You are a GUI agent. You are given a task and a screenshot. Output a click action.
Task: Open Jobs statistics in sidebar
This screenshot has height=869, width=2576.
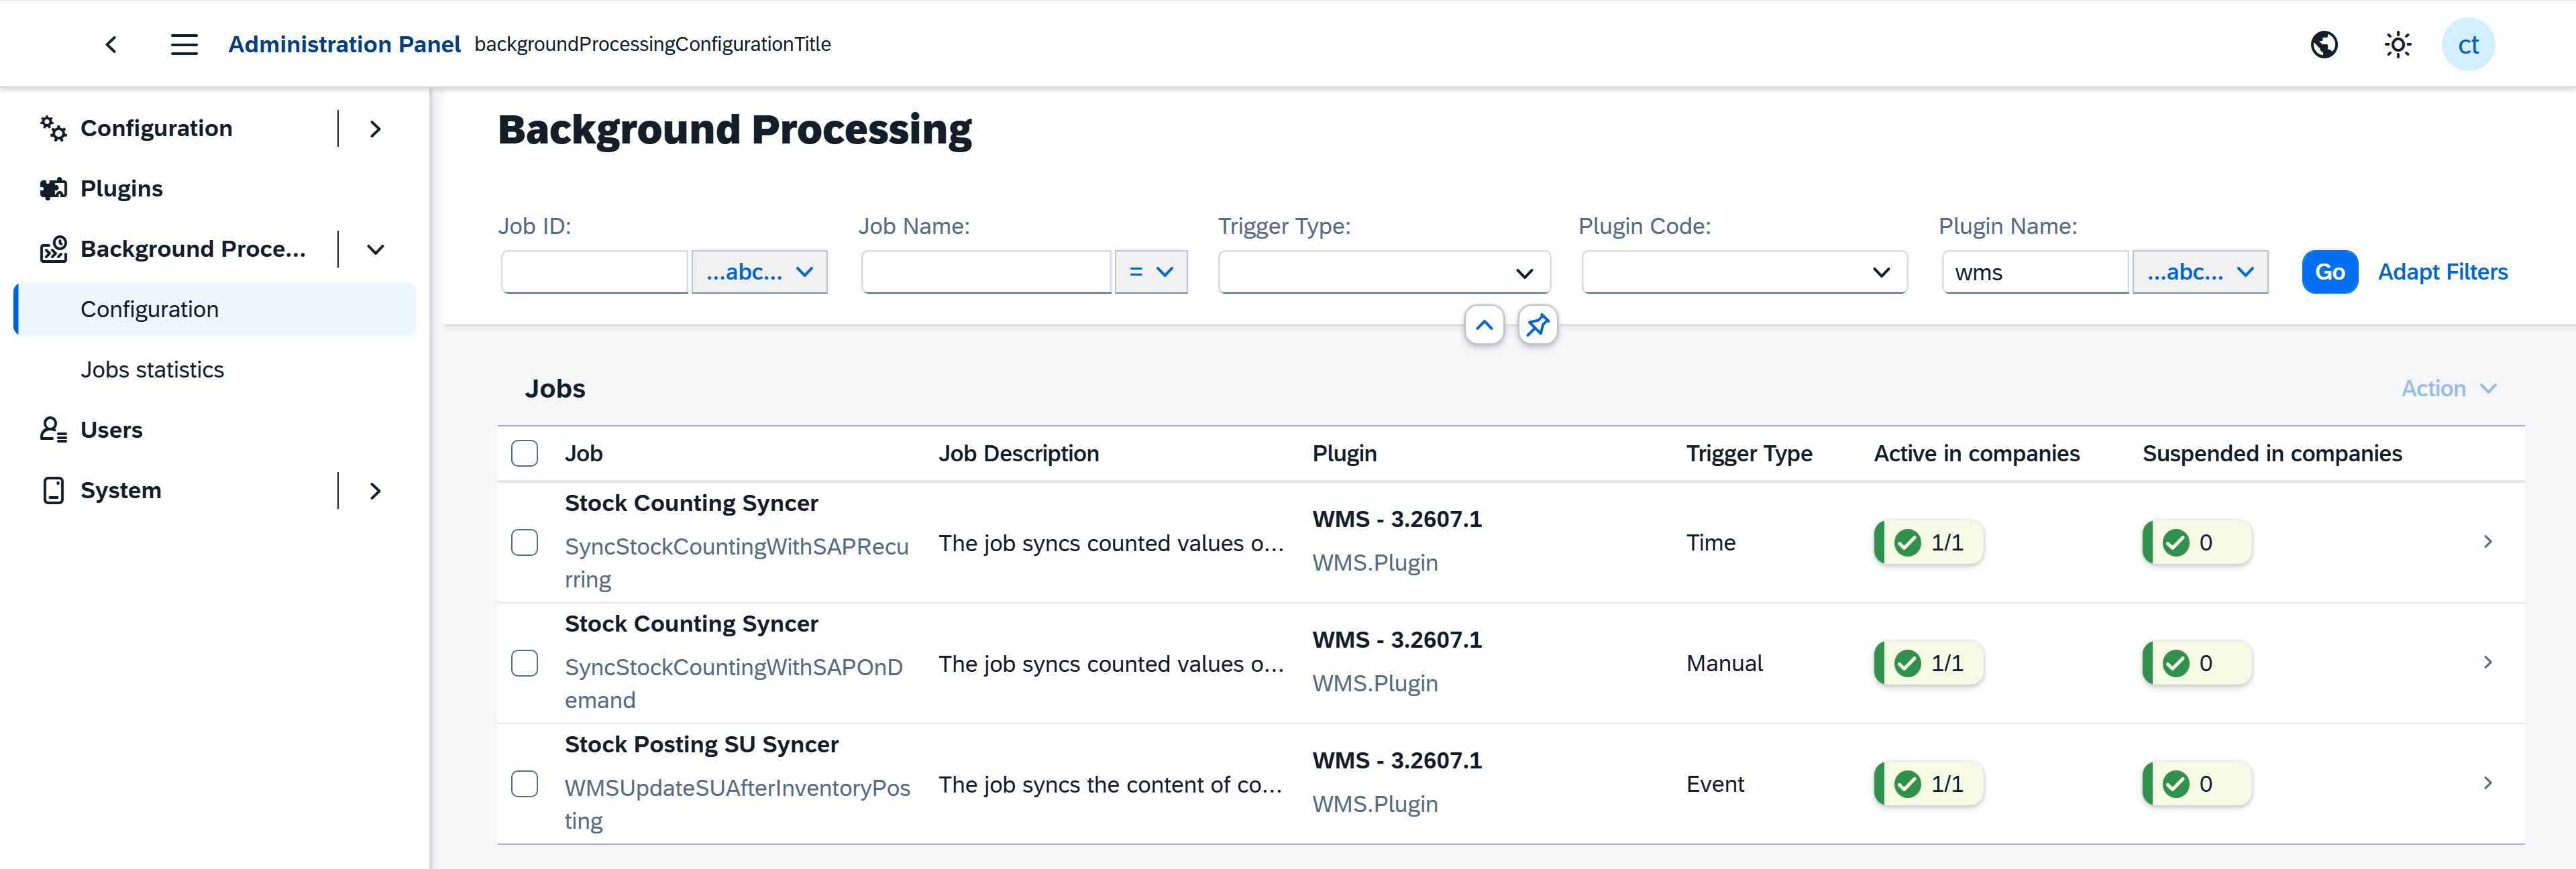[152, 369]
